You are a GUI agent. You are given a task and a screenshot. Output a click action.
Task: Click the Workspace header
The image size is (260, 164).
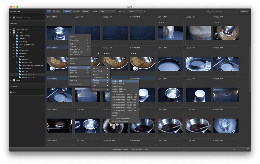(x=15, y=11)
